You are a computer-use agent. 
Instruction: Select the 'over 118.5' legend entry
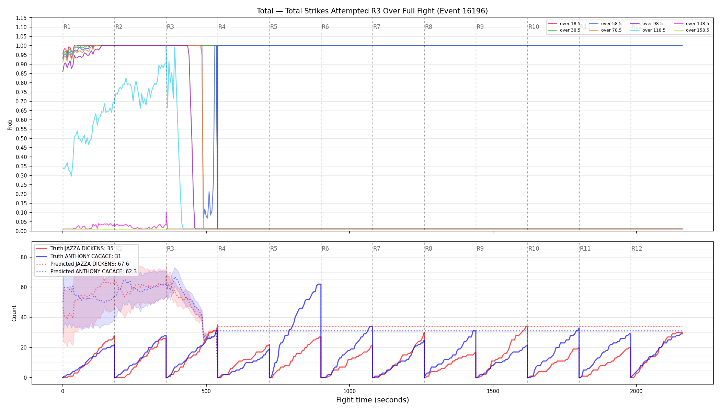648,30
